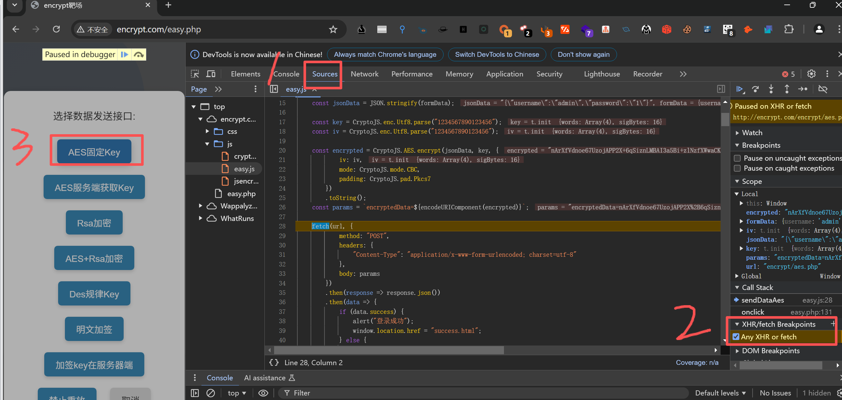Image resolution: width=842 pixels, height=400 pixels.
Task: Switch to the Network tab
Action: coord(365,74)
